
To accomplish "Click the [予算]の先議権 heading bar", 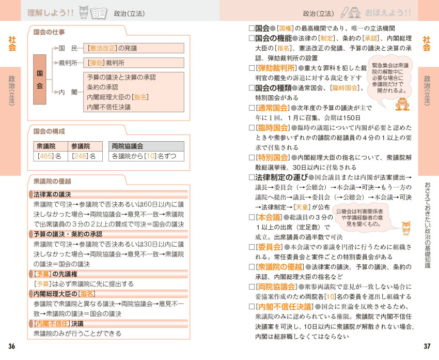I will click(108, 274).
